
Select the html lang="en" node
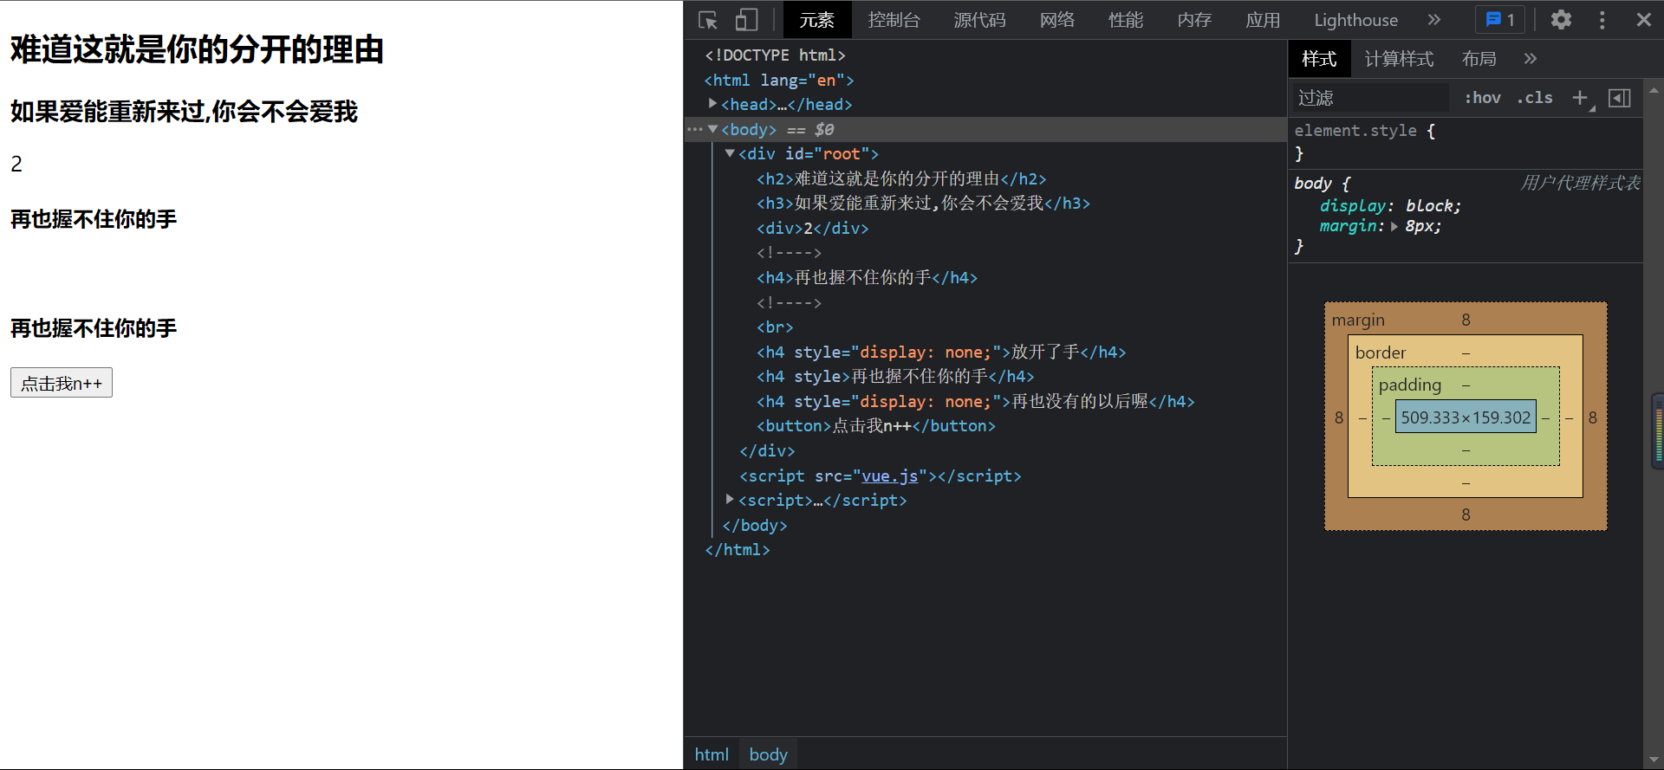(x=779, y=80)
